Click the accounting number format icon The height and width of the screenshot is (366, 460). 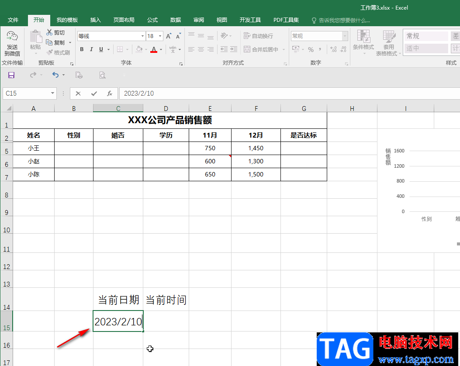pos(296,49)
